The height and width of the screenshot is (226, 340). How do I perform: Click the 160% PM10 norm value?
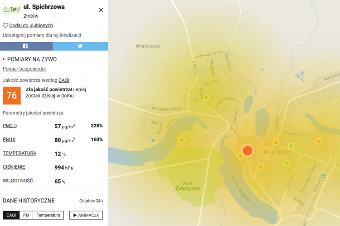[x=97, y=140]
